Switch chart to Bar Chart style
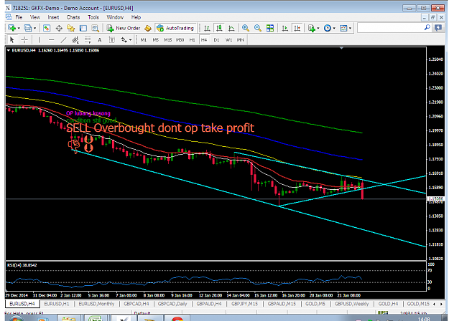 point(207,28)
